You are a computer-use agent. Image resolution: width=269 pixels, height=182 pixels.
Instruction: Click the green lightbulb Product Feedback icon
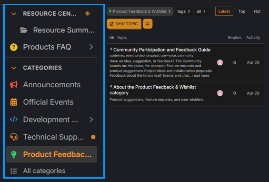14,154
